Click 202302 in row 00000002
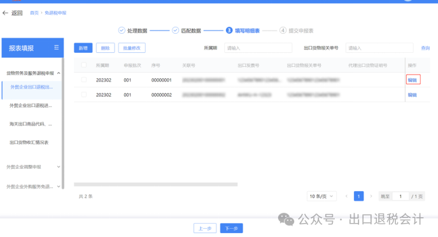The width and height of the screenshot is (438, 237). coord(104,95)
